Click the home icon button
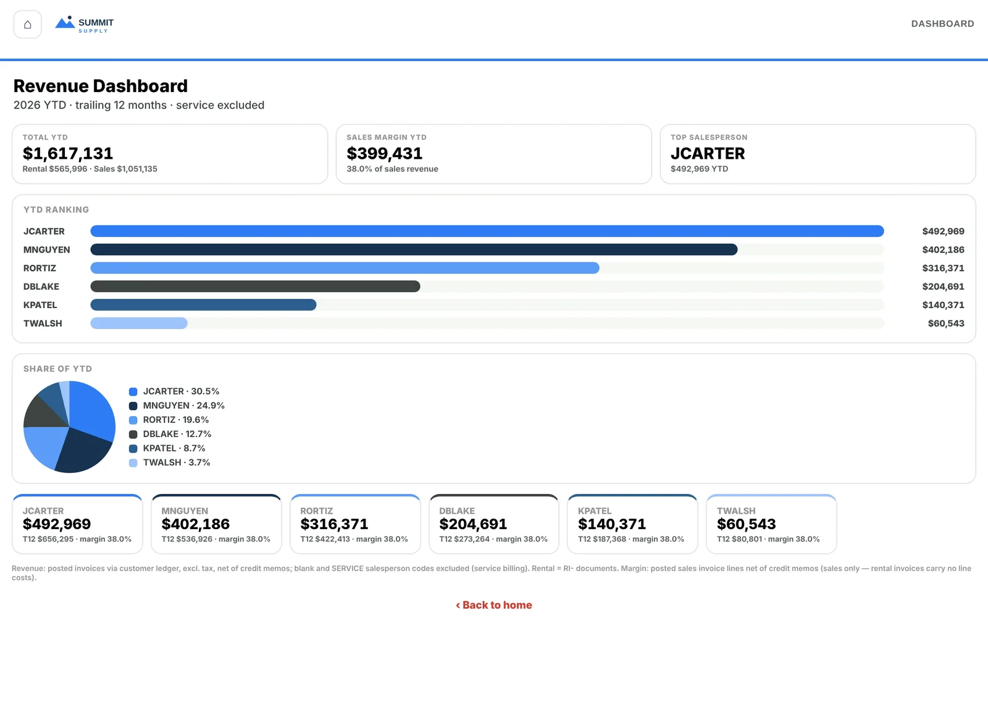The width and height of the screenshot is (988, 720). pyautogui.click(x=27, y=24)
